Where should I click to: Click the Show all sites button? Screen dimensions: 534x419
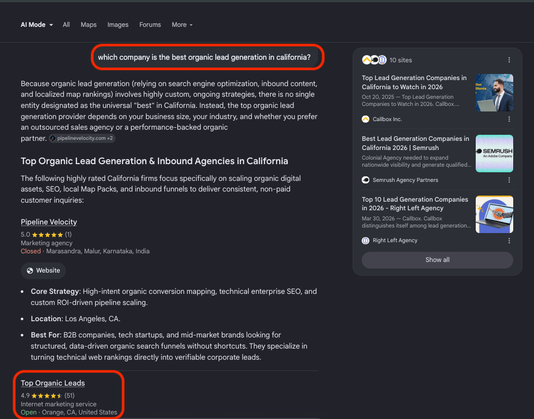coord(437,260)
